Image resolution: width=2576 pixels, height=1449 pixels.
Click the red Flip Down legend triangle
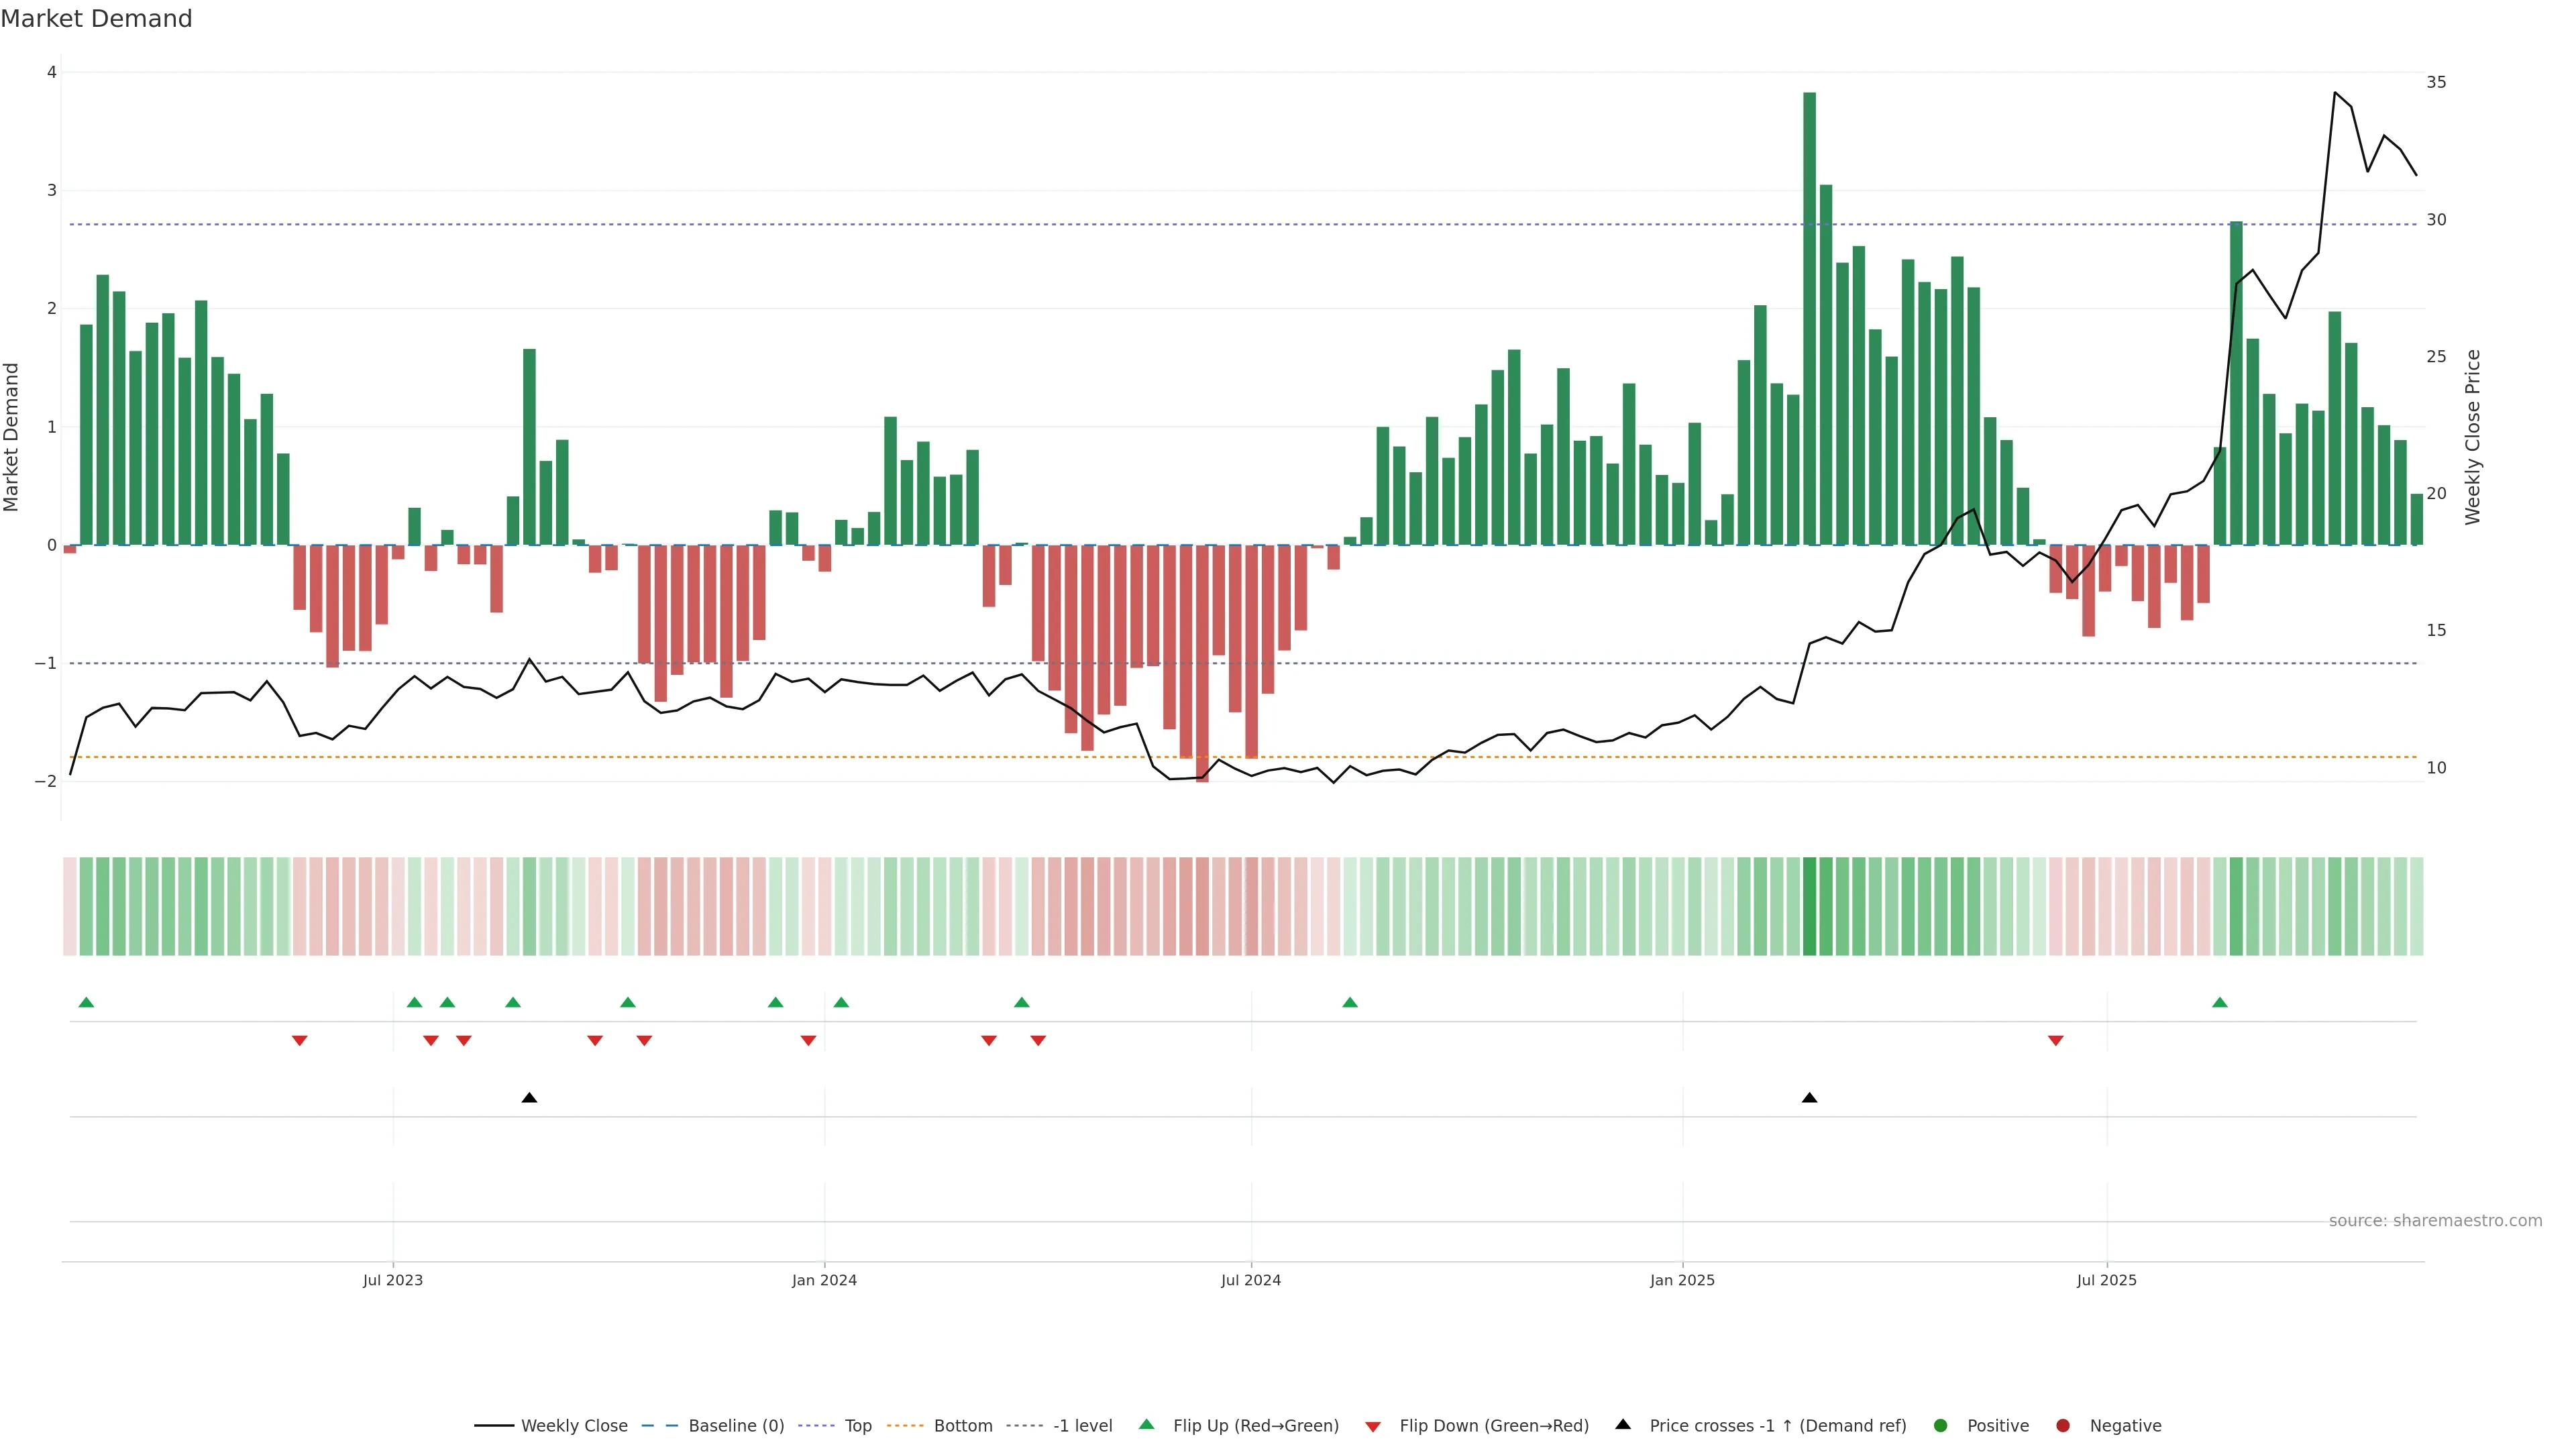tap(1373, 1427)
